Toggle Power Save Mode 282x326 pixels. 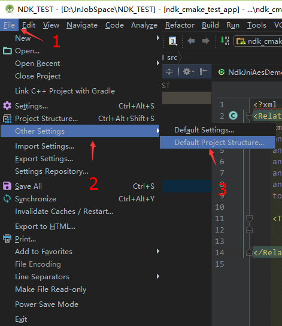[47, 304]
